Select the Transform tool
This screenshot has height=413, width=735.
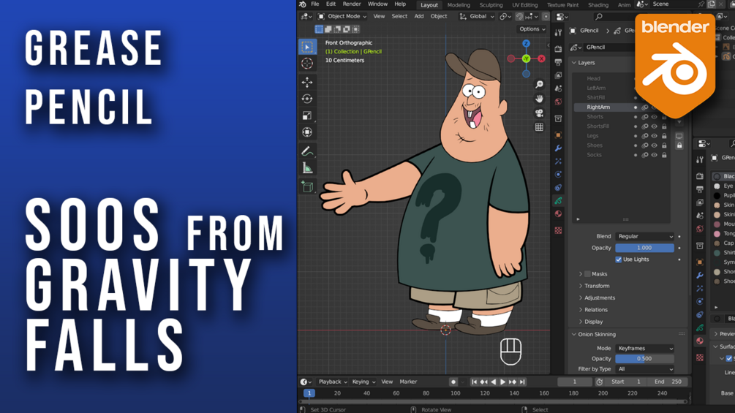pyautogui.click(x=307, y=132)
